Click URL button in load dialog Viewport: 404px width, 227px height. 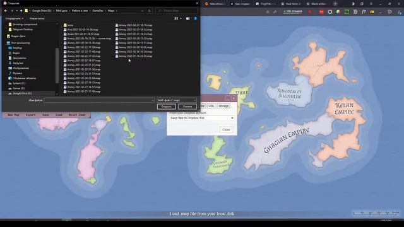click(211, 106)
